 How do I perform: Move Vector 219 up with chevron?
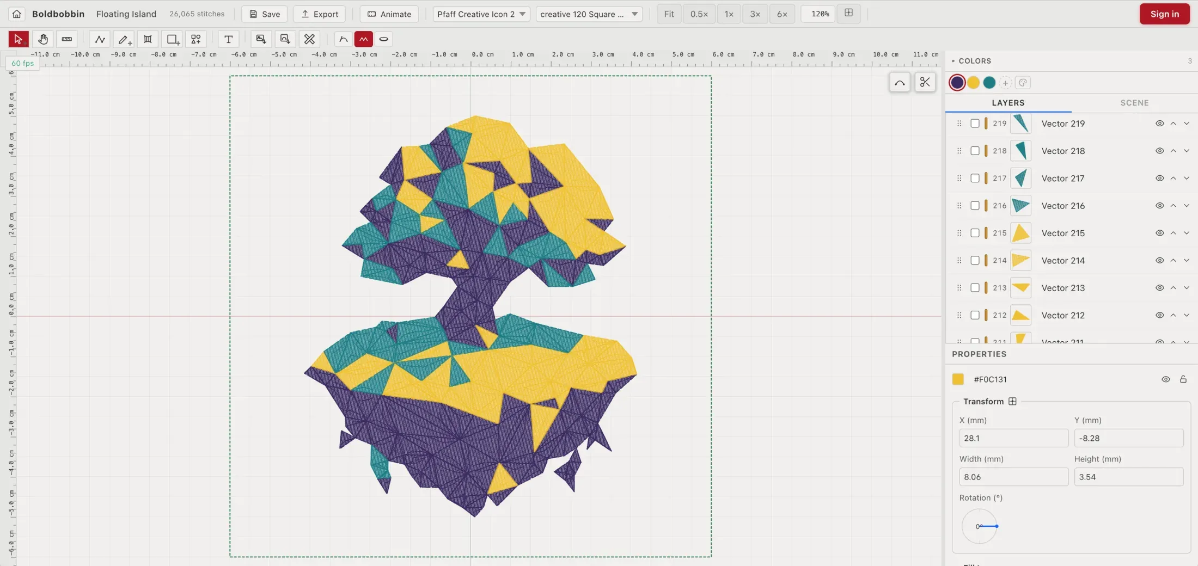click(1173, 124)
